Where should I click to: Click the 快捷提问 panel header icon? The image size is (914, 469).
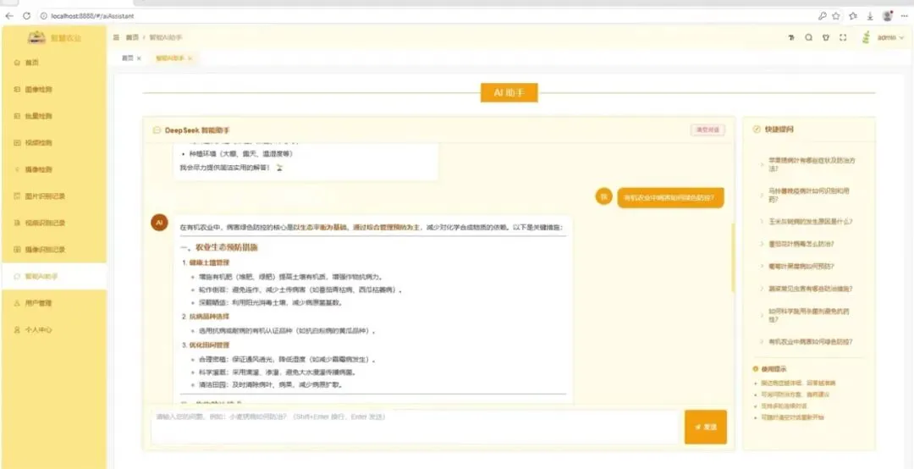click(x=757, y=130)
